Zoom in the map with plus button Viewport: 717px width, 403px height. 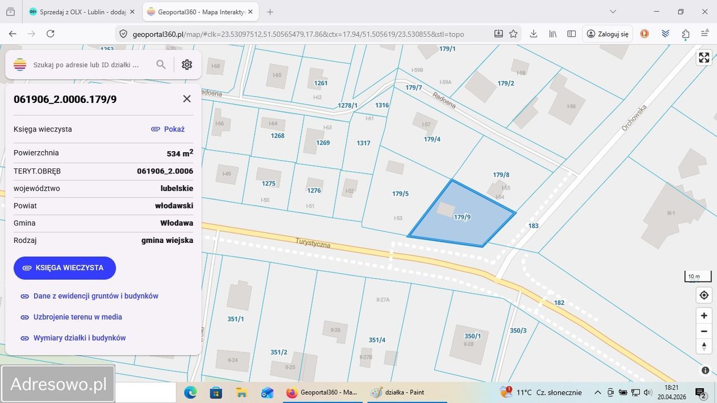click(704, 316)
